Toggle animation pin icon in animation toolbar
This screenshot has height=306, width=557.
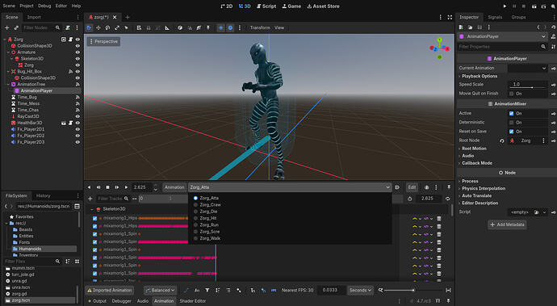point(449,187)
